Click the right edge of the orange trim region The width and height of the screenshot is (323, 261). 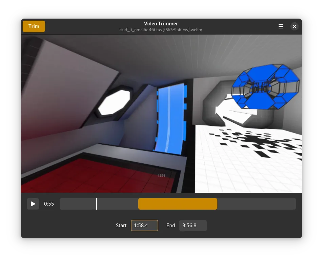217,204
